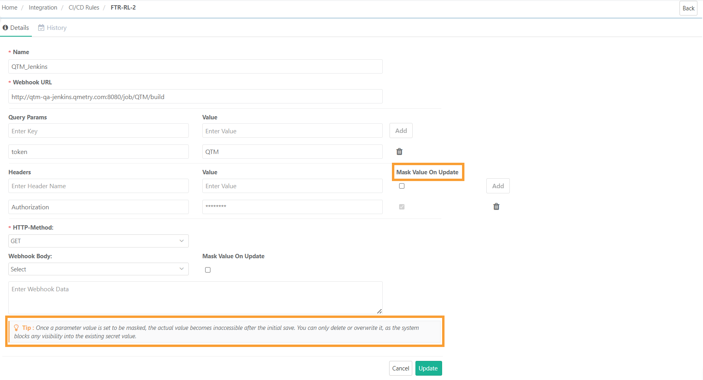Viewport: 703px width, 380px height.
Task: Click the calendar icon next to History
Action: click(41, 27)
